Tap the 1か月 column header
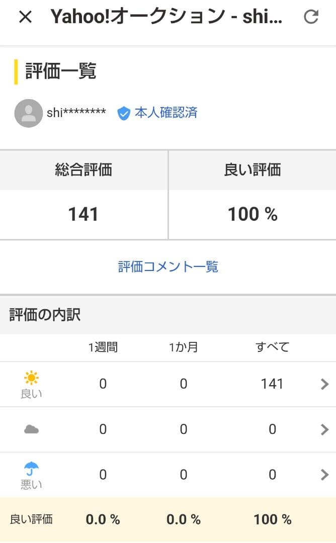 click(184, 347)
